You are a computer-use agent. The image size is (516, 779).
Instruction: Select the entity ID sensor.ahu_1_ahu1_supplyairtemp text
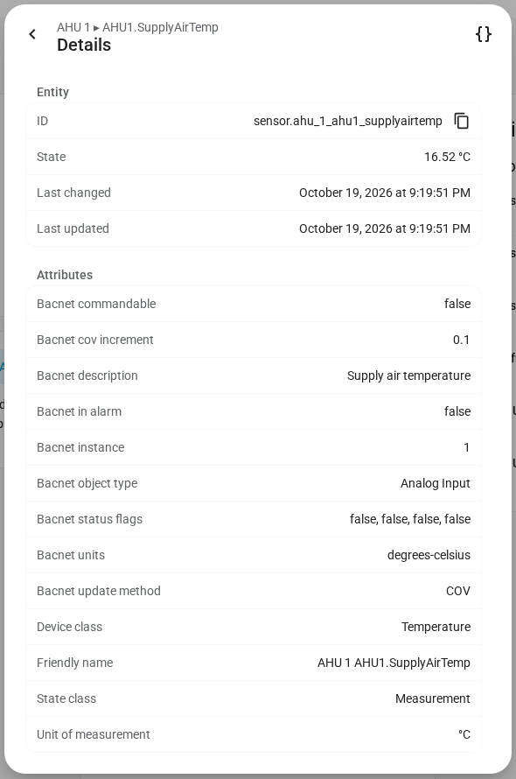(347, 121)
